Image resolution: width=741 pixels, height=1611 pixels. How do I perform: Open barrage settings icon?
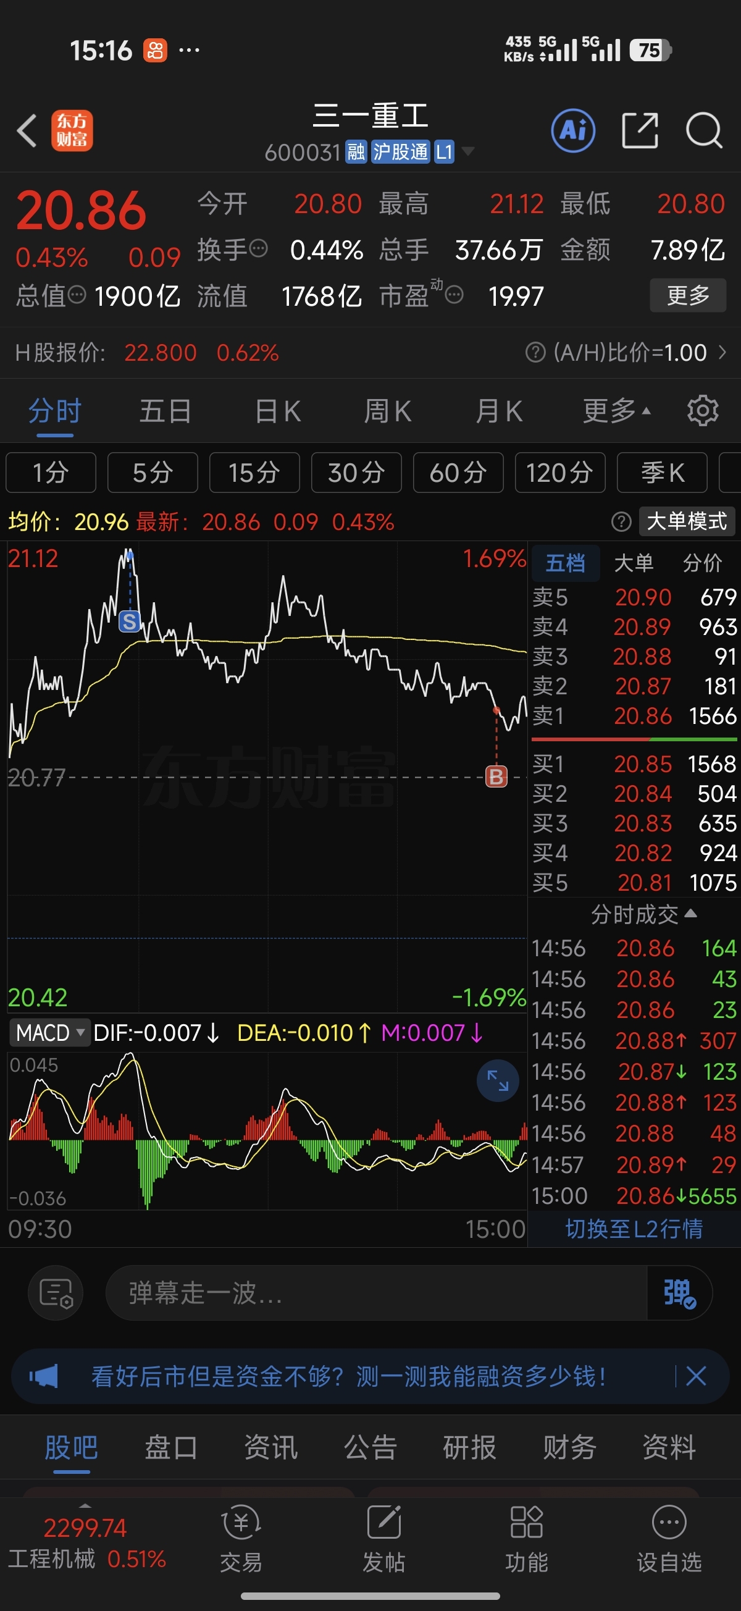click(x=56, y=1293)
